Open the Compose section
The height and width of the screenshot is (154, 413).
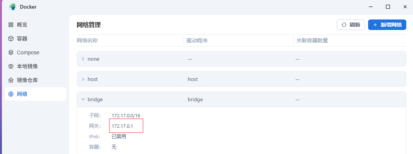click(x=28, y=52)
